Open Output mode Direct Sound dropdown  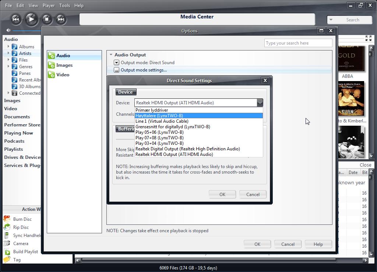point(116,63)
